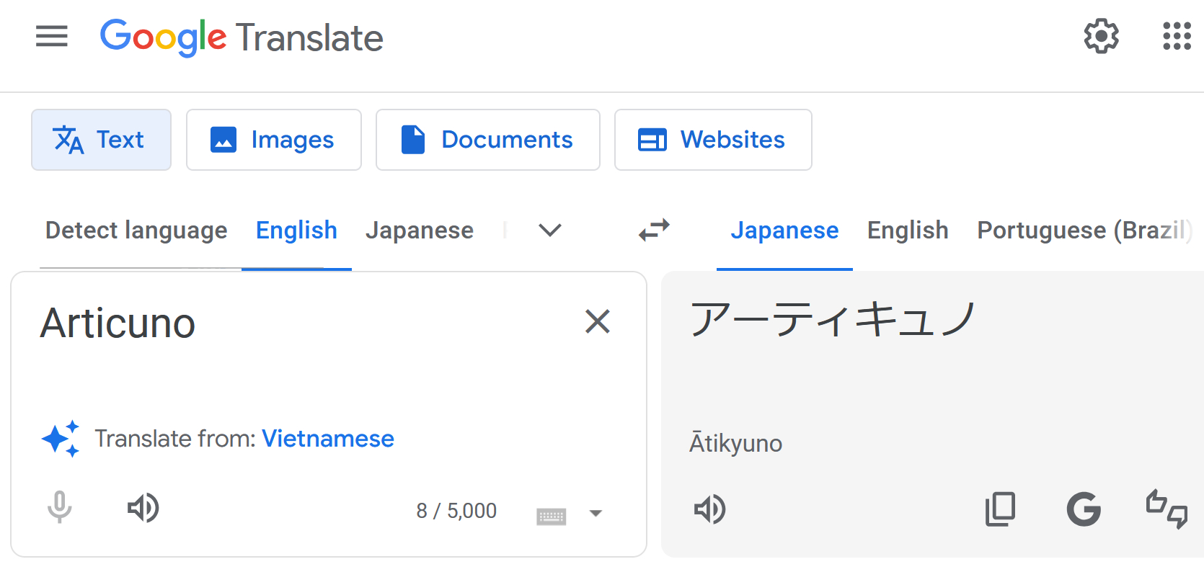Toggle the virtual keyboard

(x=552, y=515)
